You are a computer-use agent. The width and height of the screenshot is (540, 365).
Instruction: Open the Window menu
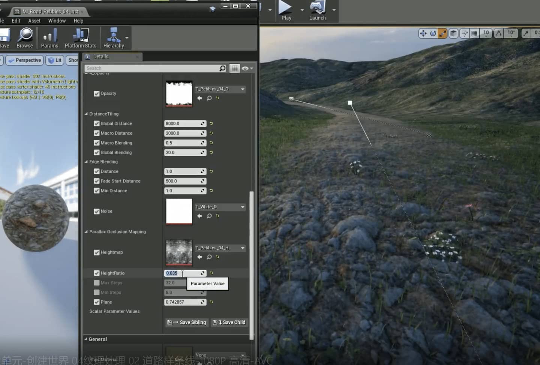point(57,21)
